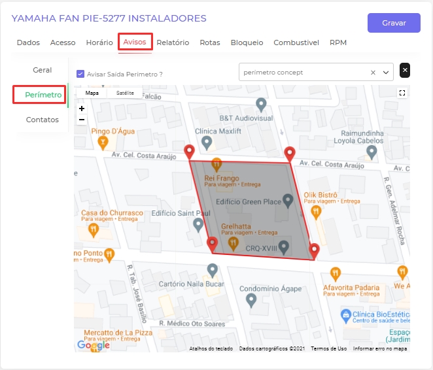Go to the Relatório tab
This screenshot has height=370, width=433.
pyautogui.click(x=173, y=42)
